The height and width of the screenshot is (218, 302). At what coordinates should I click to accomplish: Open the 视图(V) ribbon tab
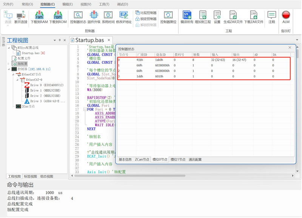pyautogui.click(x=86, y=4)
